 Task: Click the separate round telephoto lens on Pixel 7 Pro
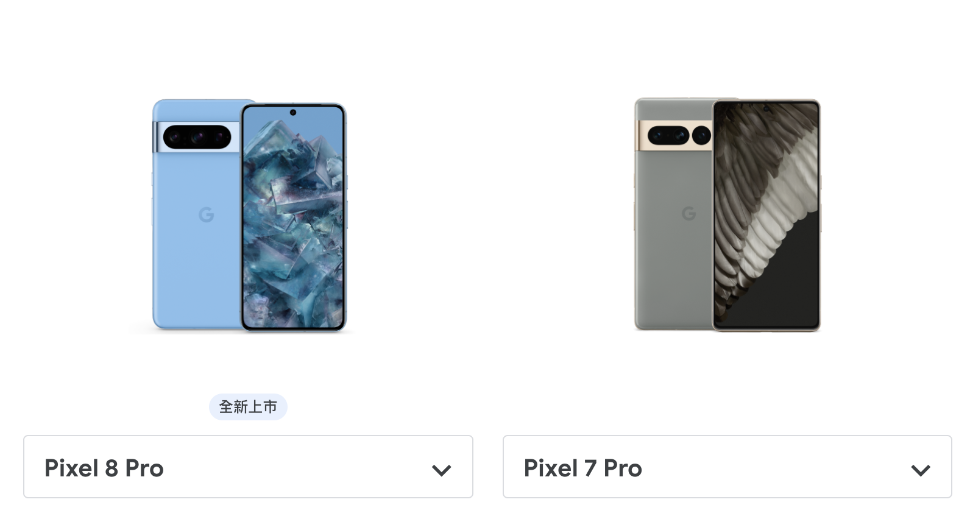coord(701,135)
